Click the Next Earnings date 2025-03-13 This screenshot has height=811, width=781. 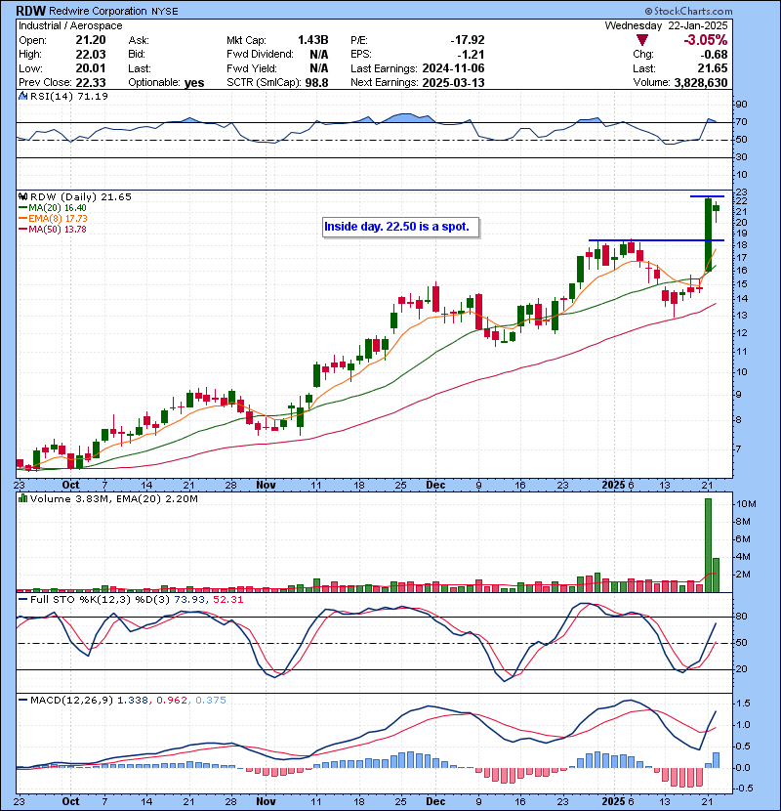(x=453, y=82)
